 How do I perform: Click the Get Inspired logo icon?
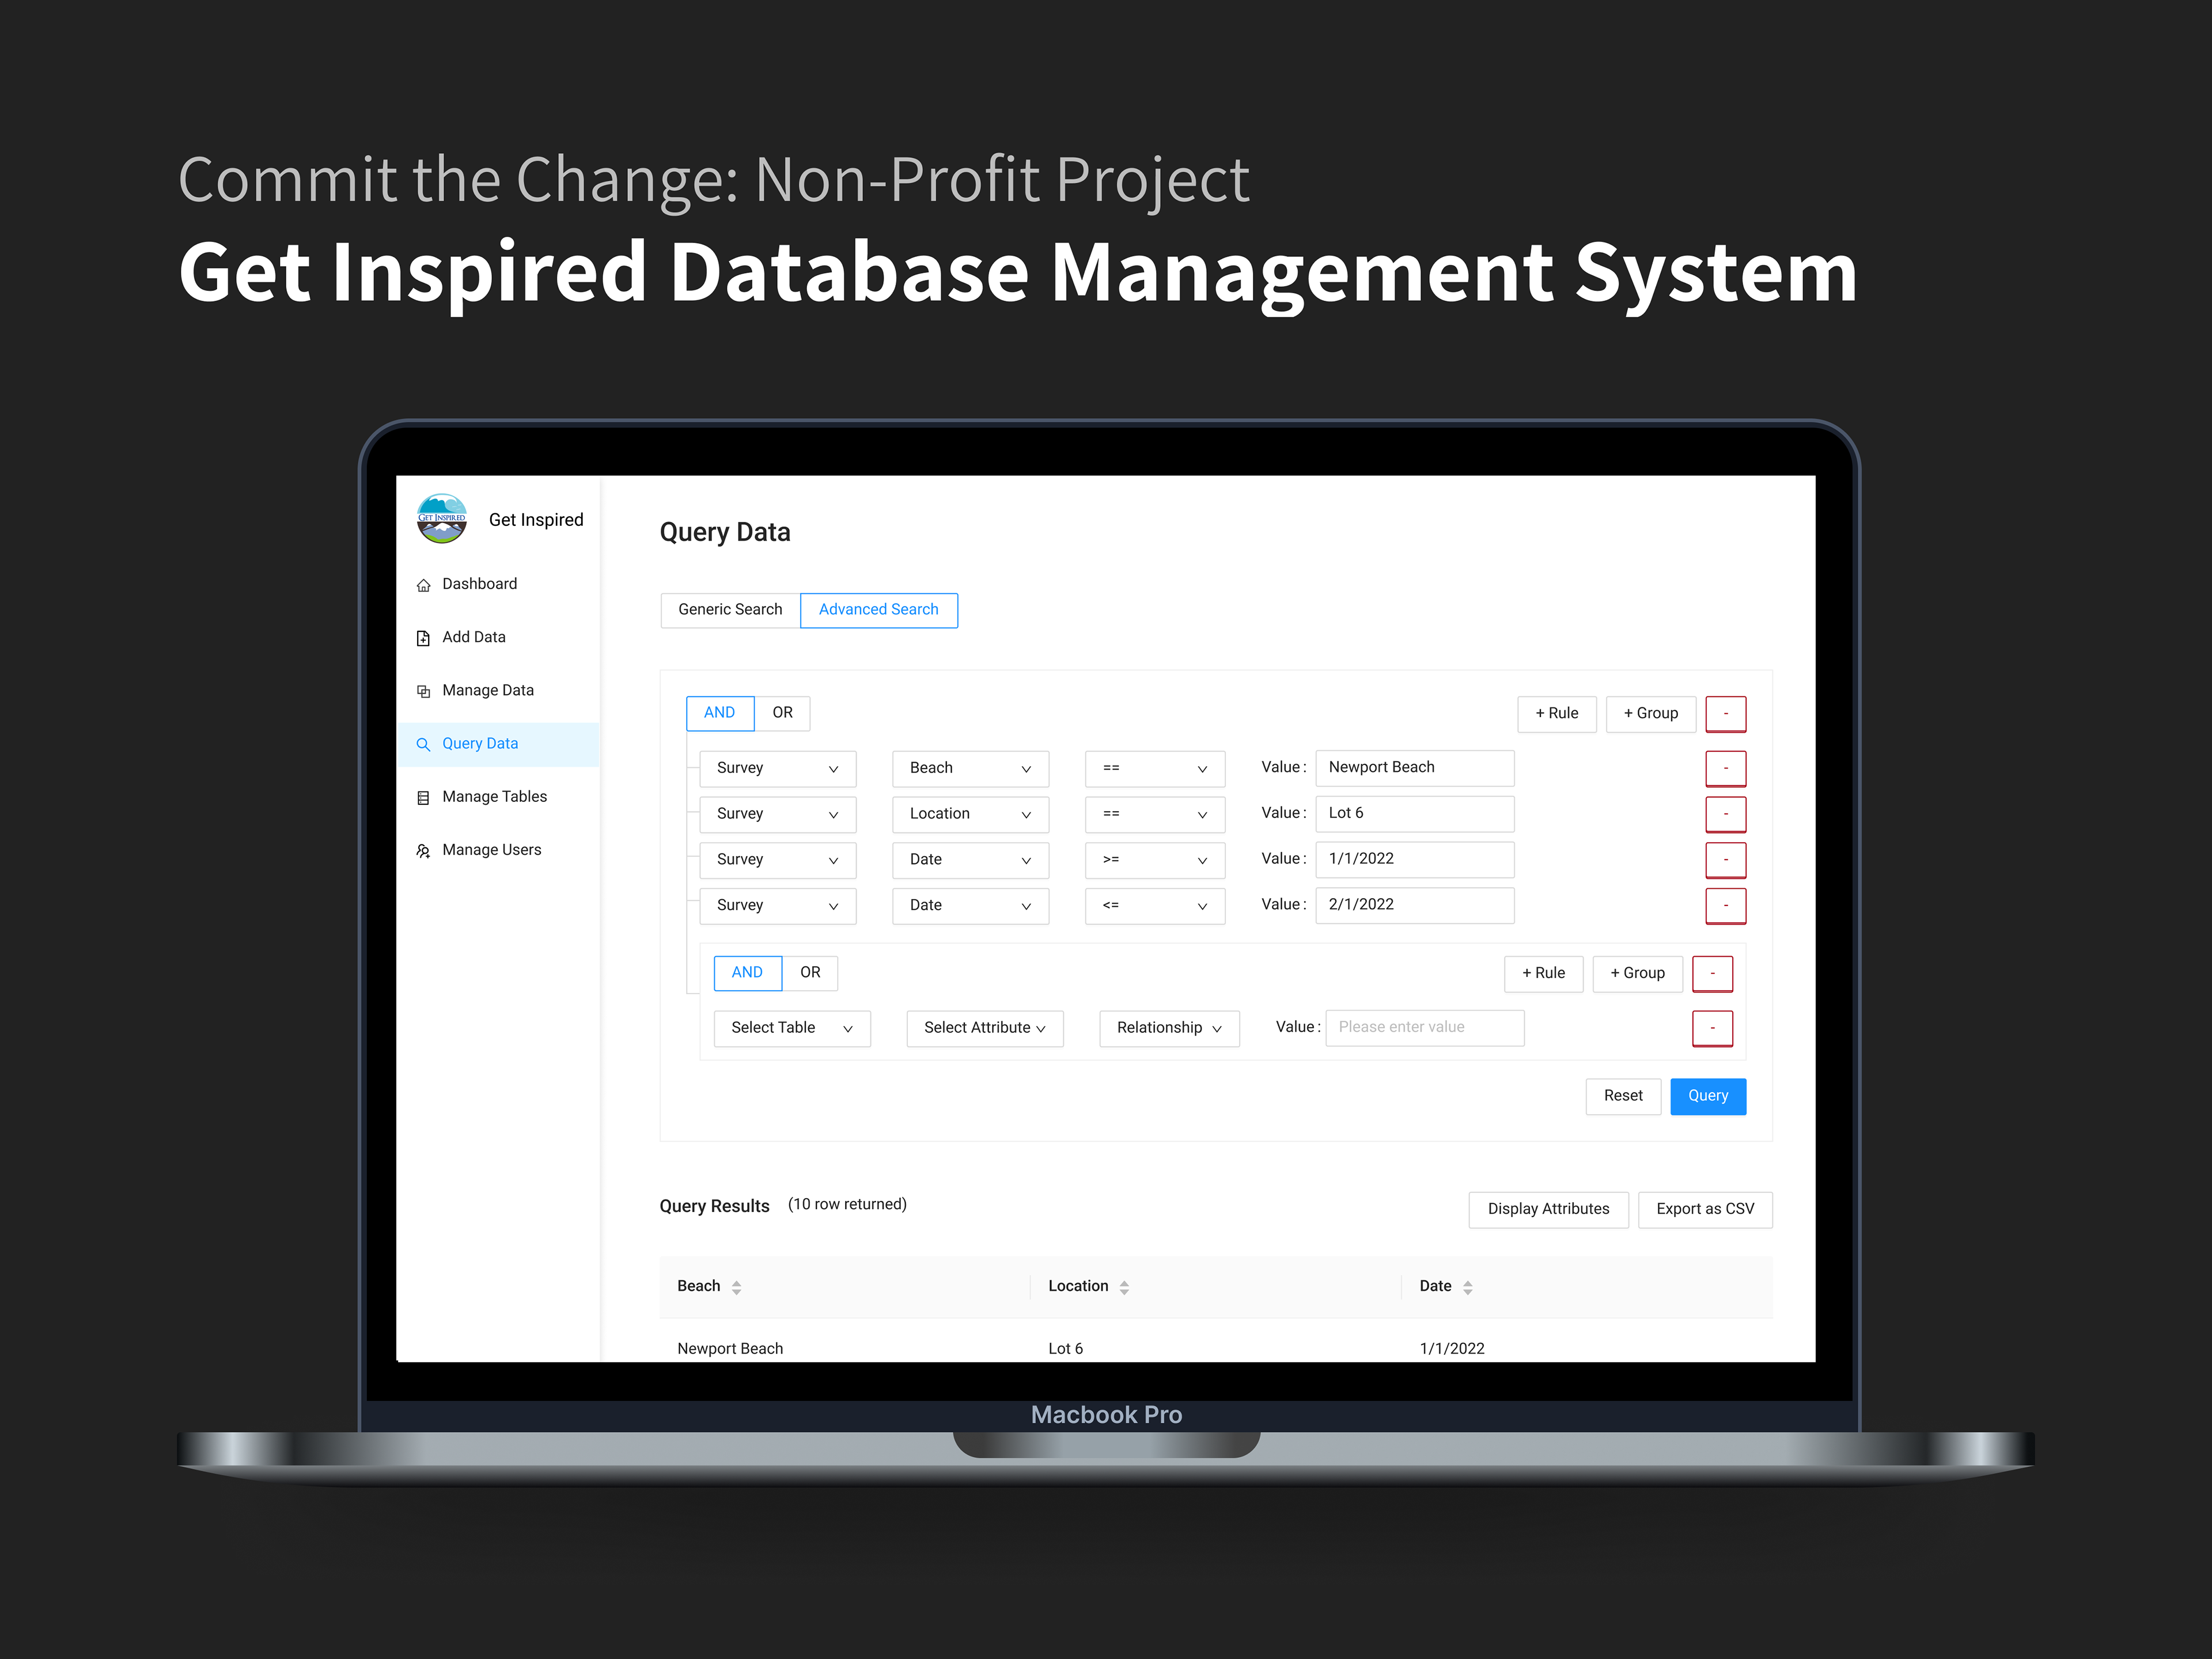point(441,518)
